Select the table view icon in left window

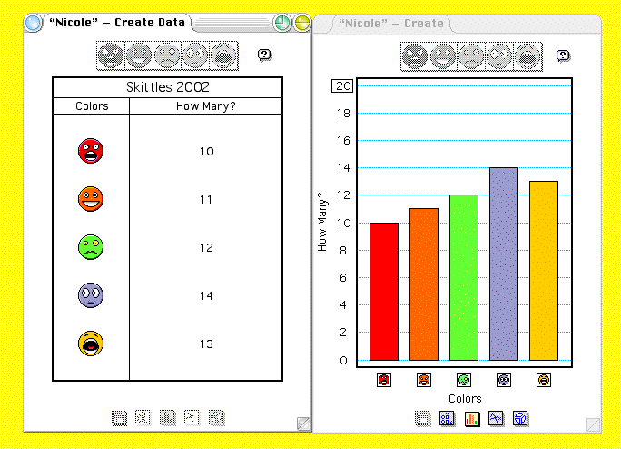[x=119, y=418]
